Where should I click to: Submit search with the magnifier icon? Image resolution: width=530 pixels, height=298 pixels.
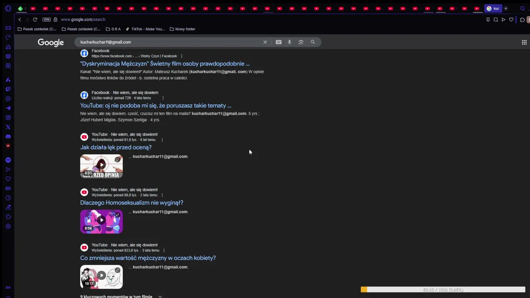(313, 42)
